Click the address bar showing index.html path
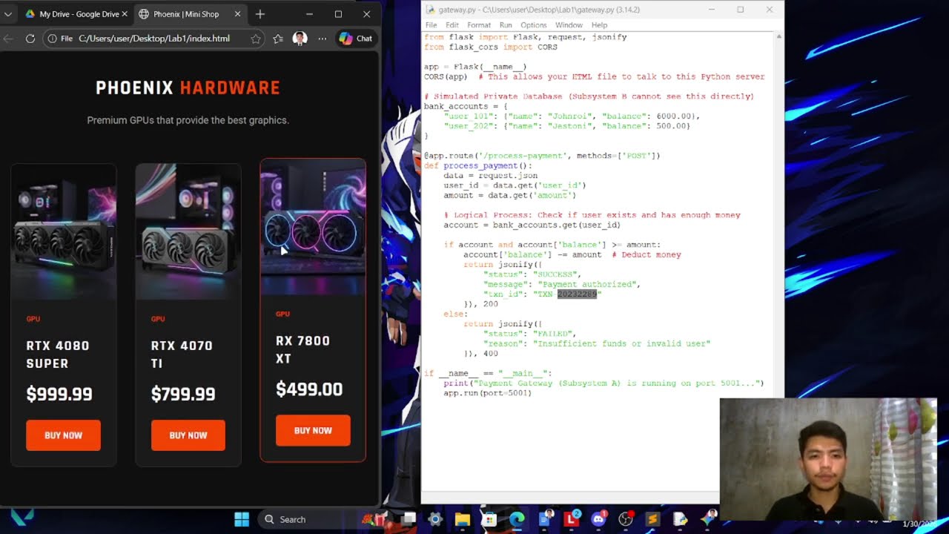 click(153, 39)
